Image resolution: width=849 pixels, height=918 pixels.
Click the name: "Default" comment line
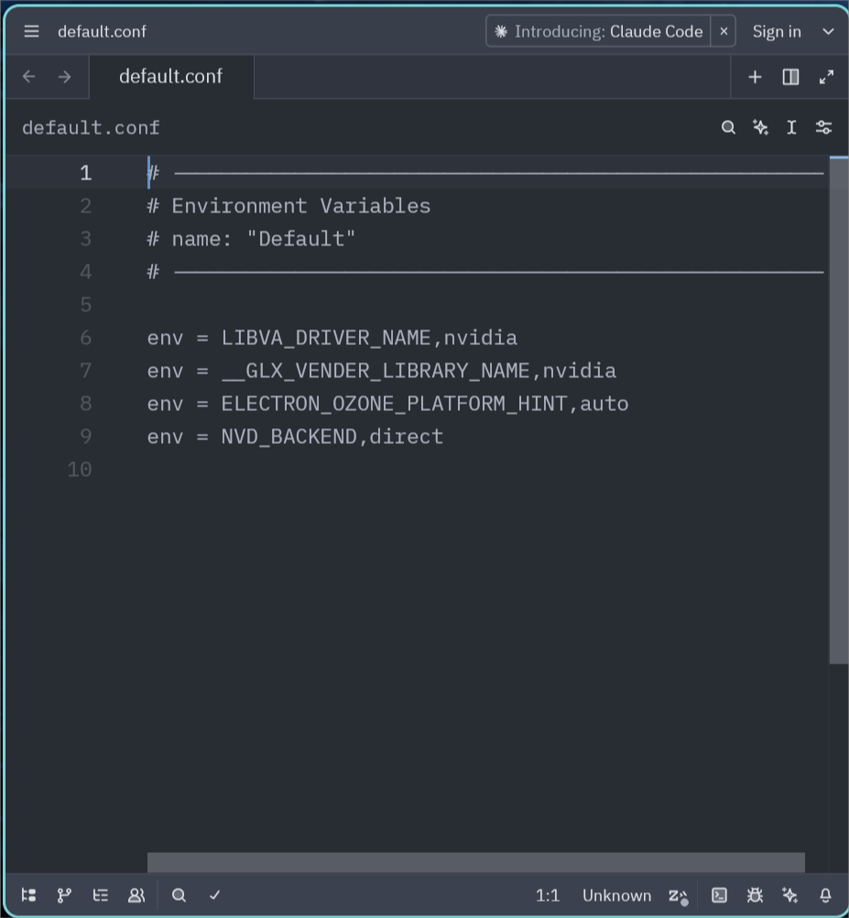click(x=251, y=239)
